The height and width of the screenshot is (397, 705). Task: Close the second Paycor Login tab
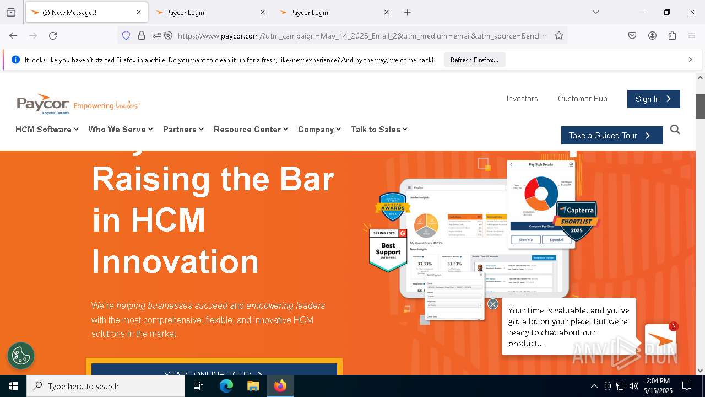[x=387, y=12]
